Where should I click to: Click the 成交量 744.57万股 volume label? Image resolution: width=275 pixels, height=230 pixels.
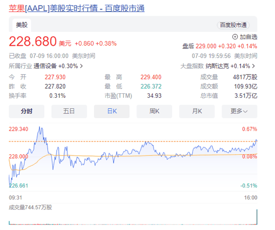click(31, 207)
